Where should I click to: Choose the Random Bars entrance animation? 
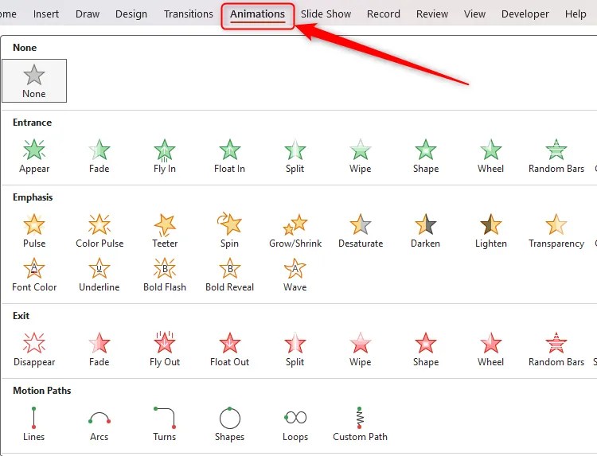(556, 157)
